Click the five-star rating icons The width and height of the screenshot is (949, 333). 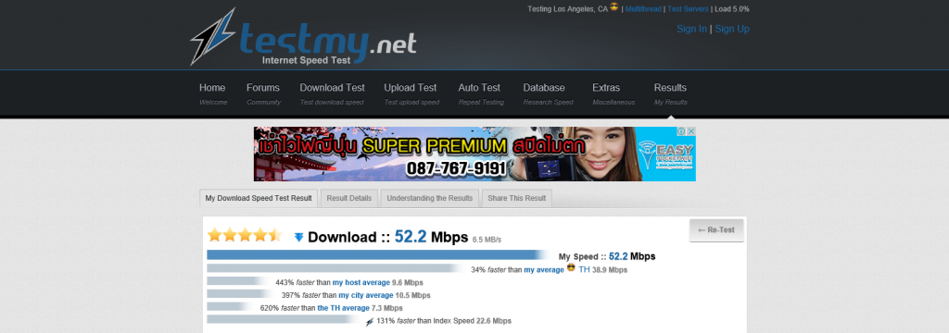245,235
